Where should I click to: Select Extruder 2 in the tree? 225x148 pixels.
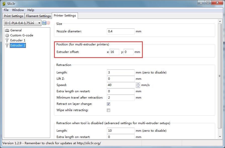click(18, 45)
